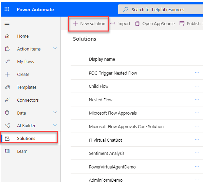The image size is (203, 182).
Task: Open more options for Child Flow
Action: [x=197, y=86]
